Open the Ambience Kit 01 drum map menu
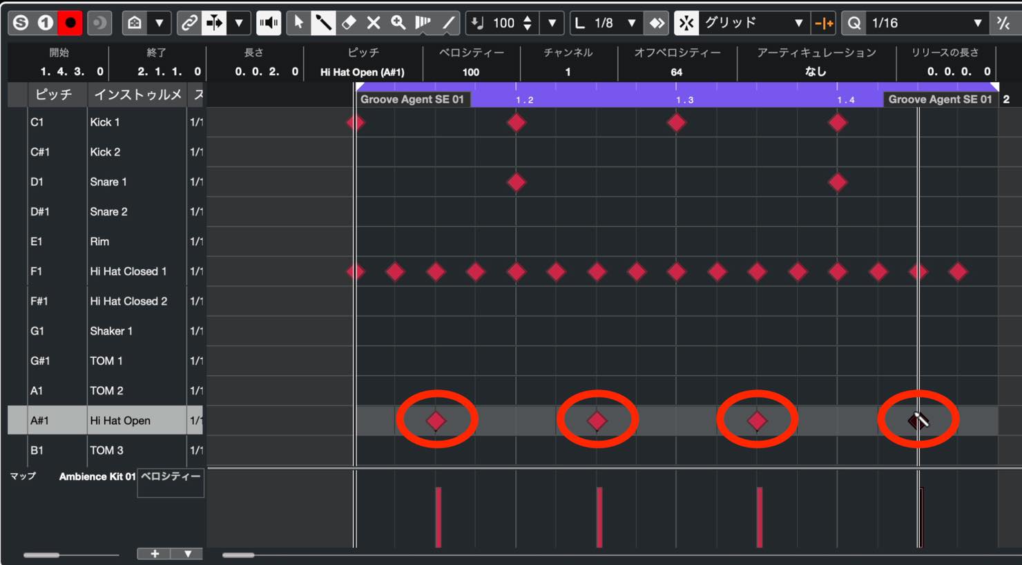This screenshot has height=565, width=1022. (x=97, y=477)
